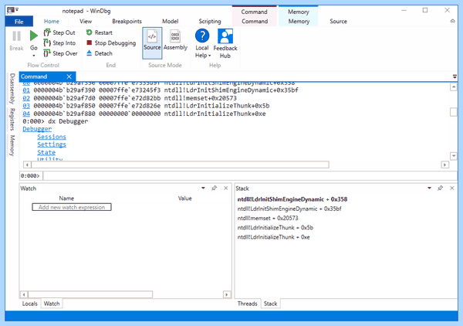
Task: Click the Watch panel horizontal scrollbar thumb
Action: coord(90,294)
